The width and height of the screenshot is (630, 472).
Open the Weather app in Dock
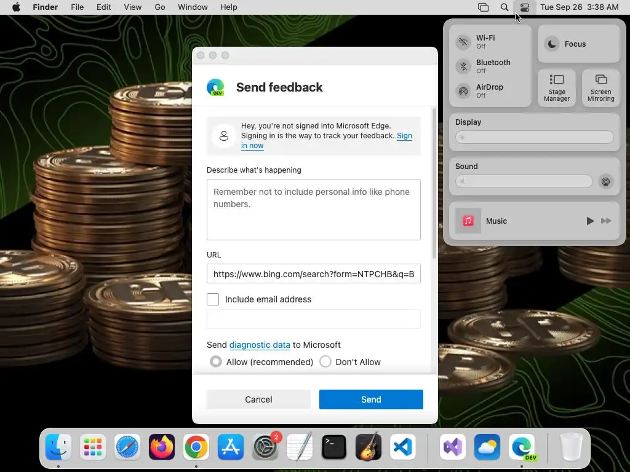coord(487,447)
